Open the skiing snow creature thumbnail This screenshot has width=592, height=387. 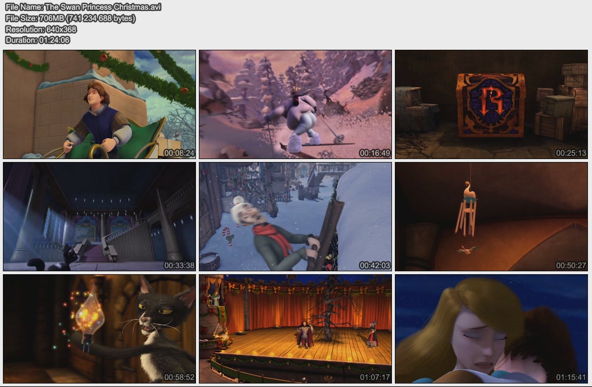295,104
